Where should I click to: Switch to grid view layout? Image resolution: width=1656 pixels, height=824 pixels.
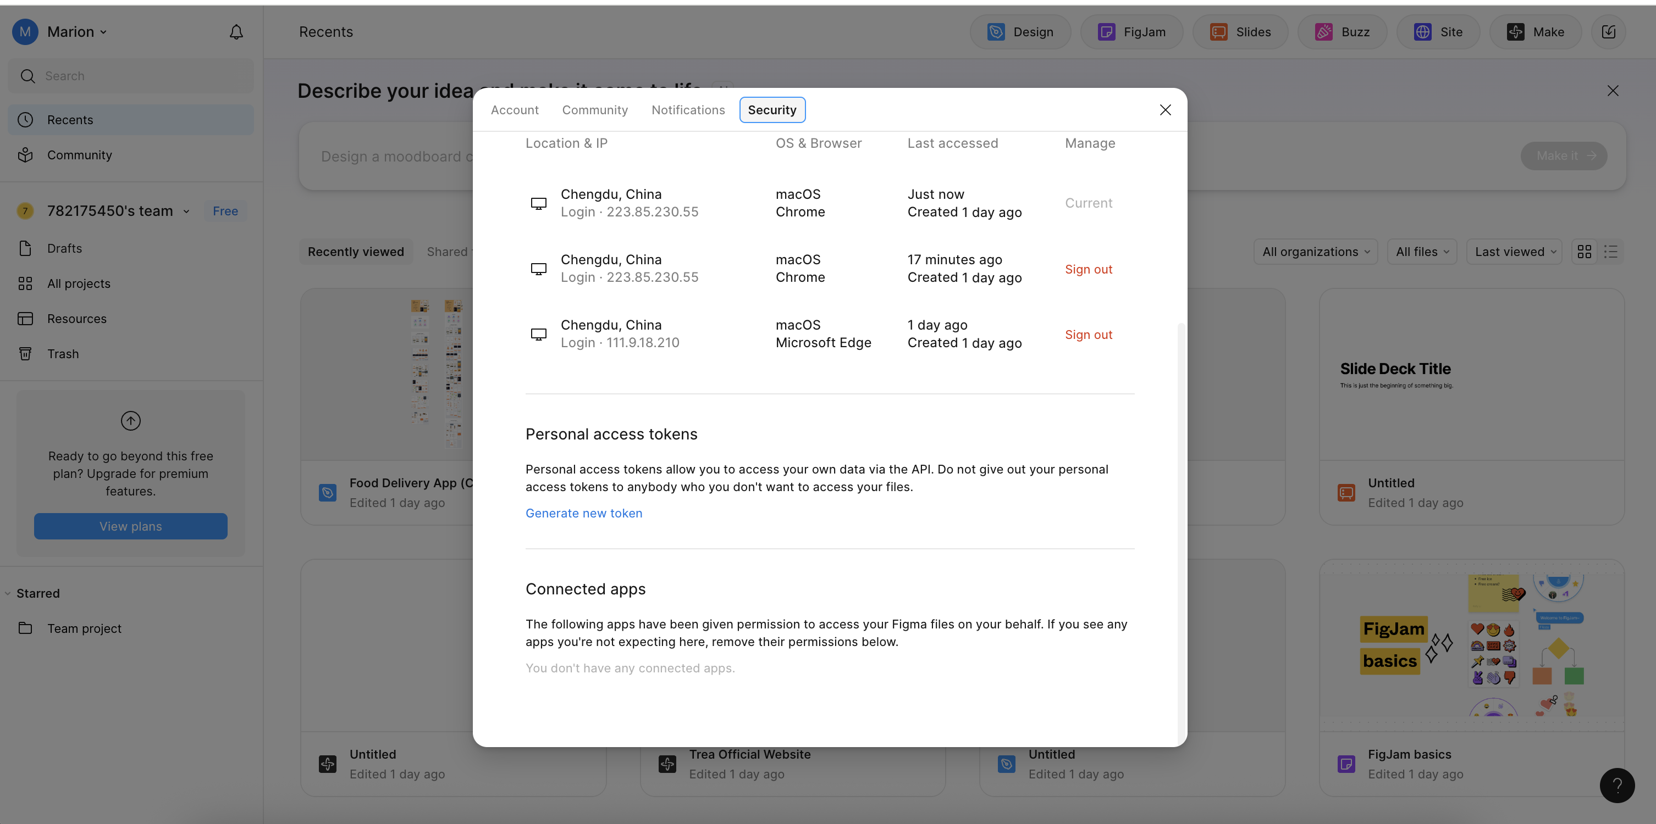tap(1584, 252)
